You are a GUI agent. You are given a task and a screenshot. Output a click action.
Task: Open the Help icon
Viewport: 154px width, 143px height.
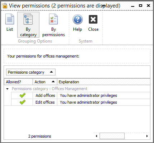[78, 19]
